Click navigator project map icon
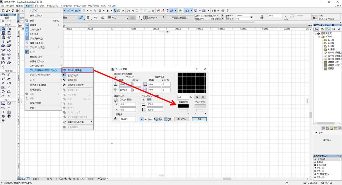The width and height of the screenshot is (342, 185). [x=322, y=29]
